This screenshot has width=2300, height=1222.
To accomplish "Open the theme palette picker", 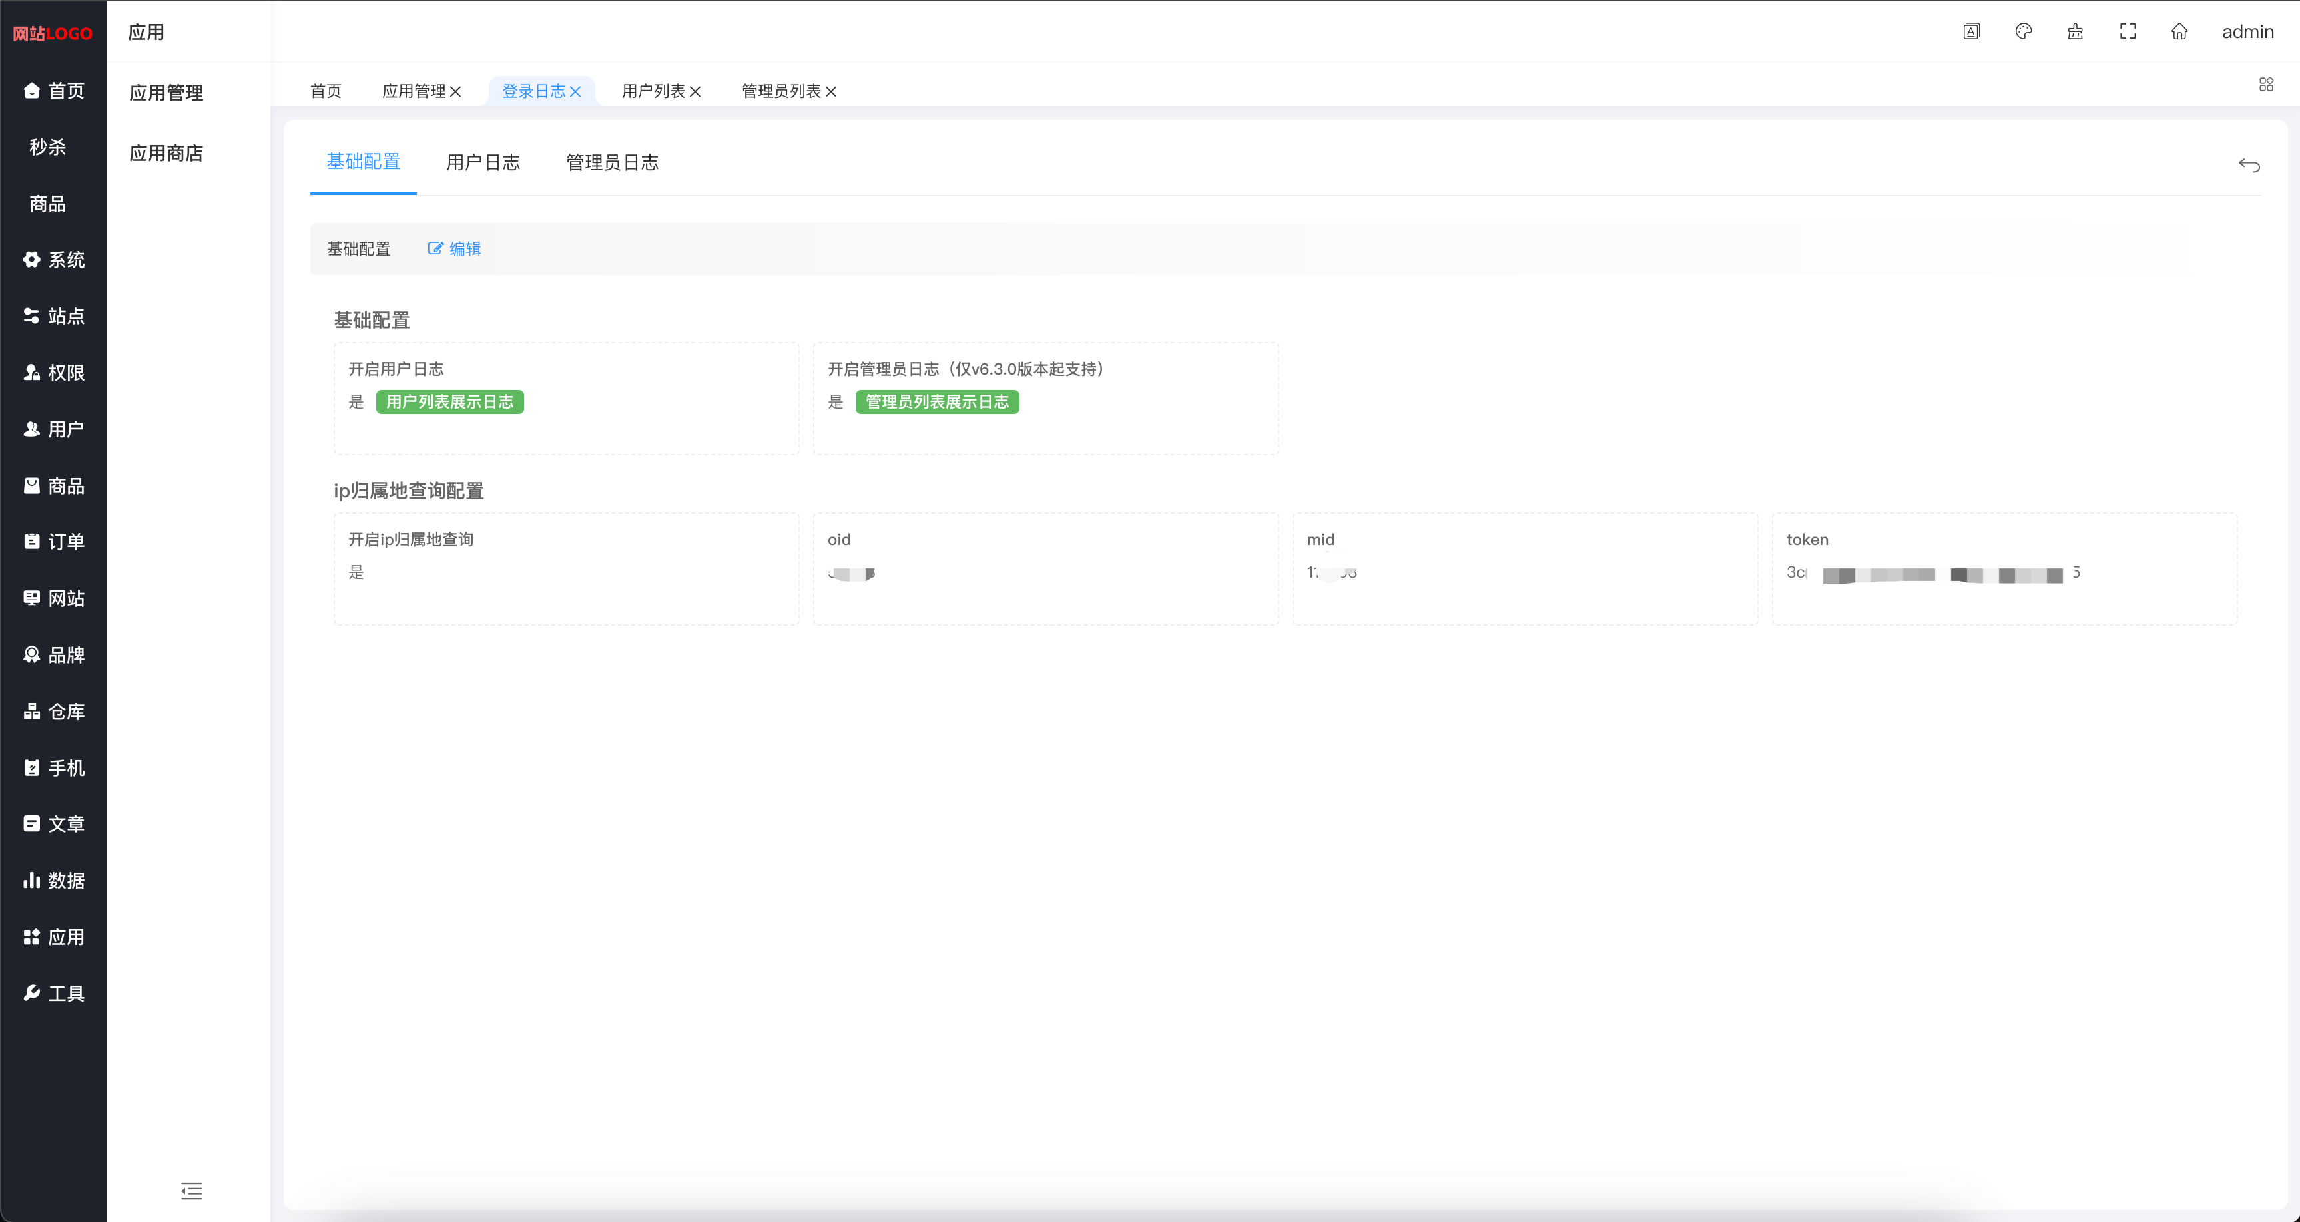I will pos(2023,31).
